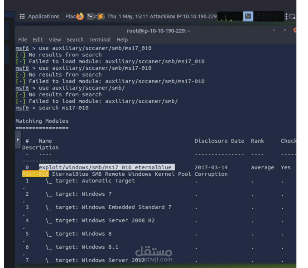
Task: Open the Applications menu in top panel
Action: [x=43, y=17]
